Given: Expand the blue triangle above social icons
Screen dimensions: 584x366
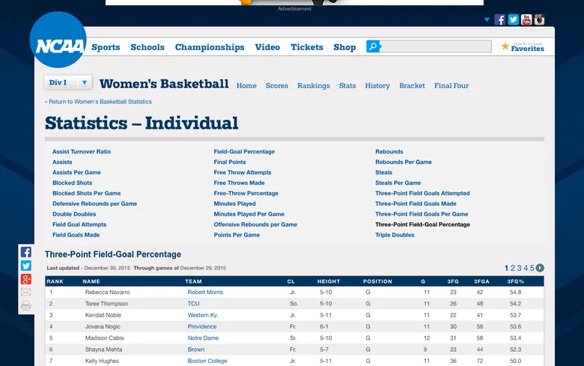Looking at the screenshot, I should (487, 20).
